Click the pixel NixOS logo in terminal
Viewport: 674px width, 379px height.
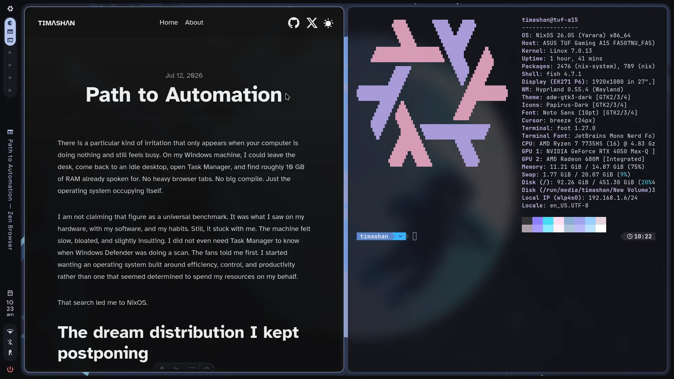pyautogui.click(x=432, y=93)
